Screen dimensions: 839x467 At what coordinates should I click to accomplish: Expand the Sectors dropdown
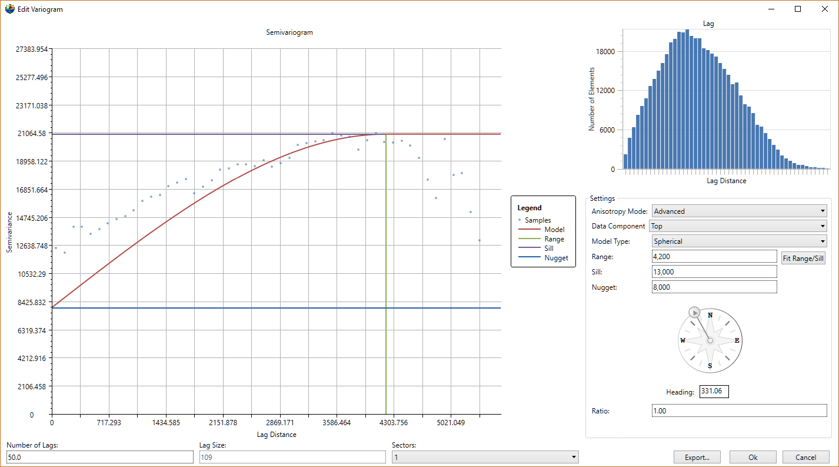tap(485, 457)
